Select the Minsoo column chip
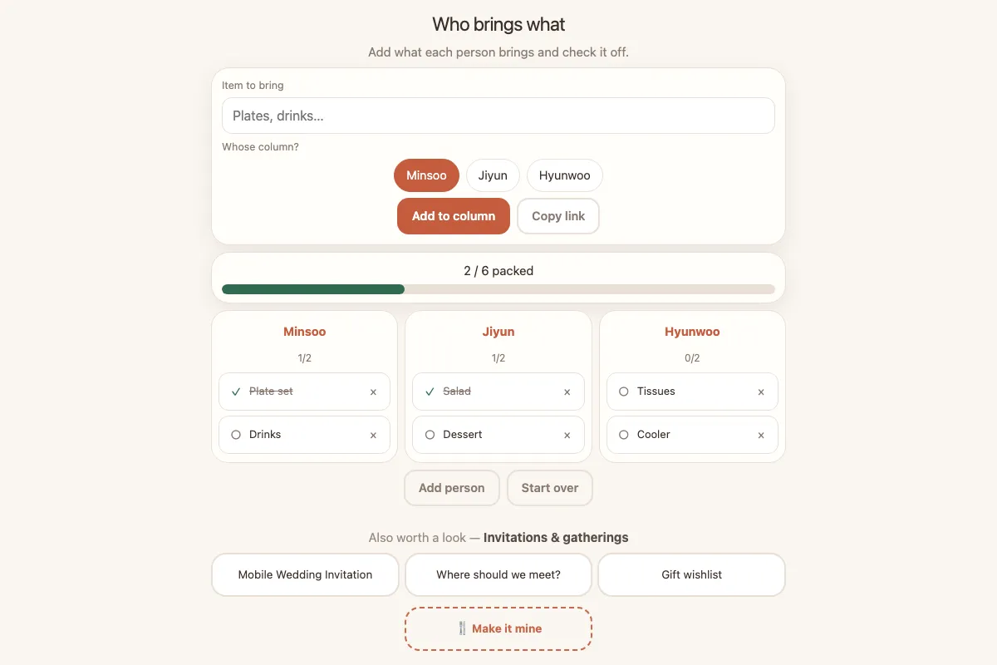 (426, 175)
